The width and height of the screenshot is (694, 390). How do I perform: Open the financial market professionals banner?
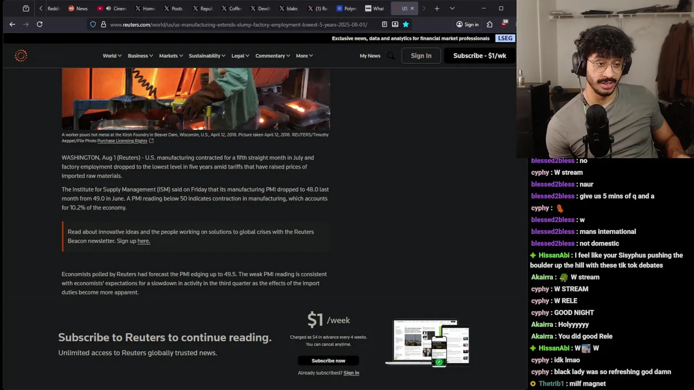(410, 38)
